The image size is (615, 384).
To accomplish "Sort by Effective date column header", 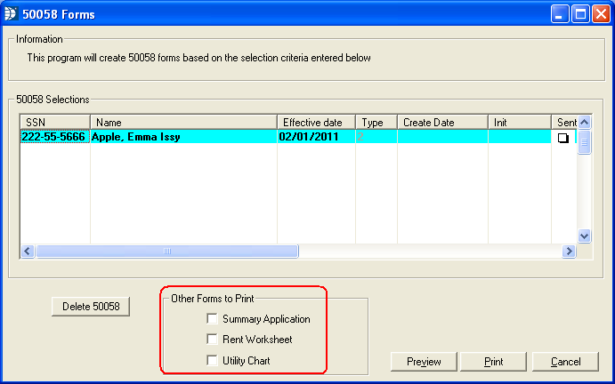I will click(316, 122).
